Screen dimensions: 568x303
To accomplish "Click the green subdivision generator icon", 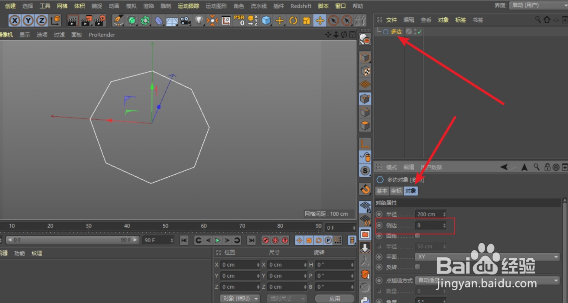I will pyautogui.click(x=132, y=21).
